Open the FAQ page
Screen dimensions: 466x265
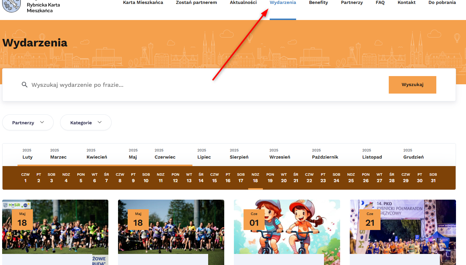coord(380,2)
